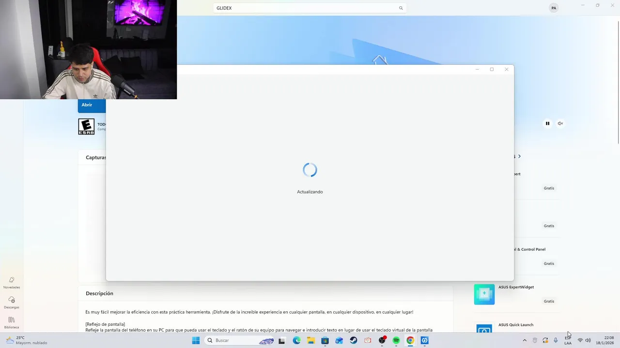Open Descargas in Store sidebar
This screenshot has height=348, width=620.
tap(12, 303)
